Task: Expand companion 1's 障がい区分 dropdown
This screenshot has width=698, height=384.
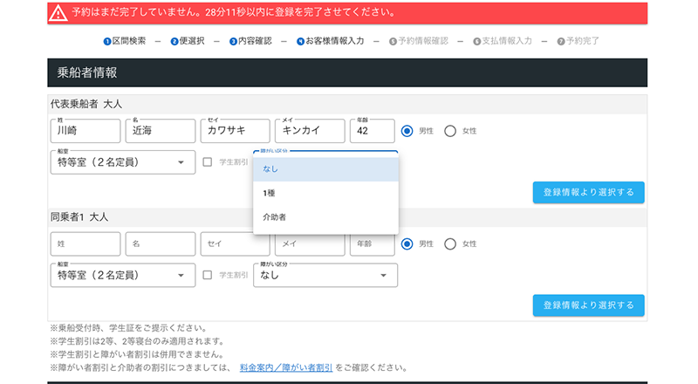Action: click(325, 275)
